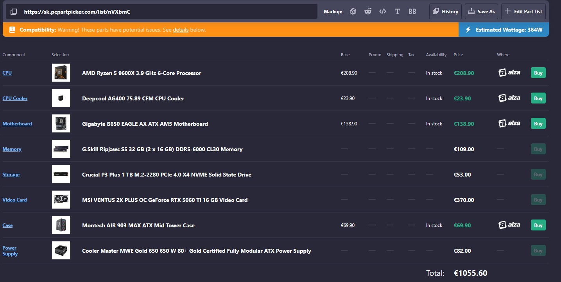Buy the Montech AIR 903 MAX case
This screenshot has height=282, width=561.
coord(538,225)
